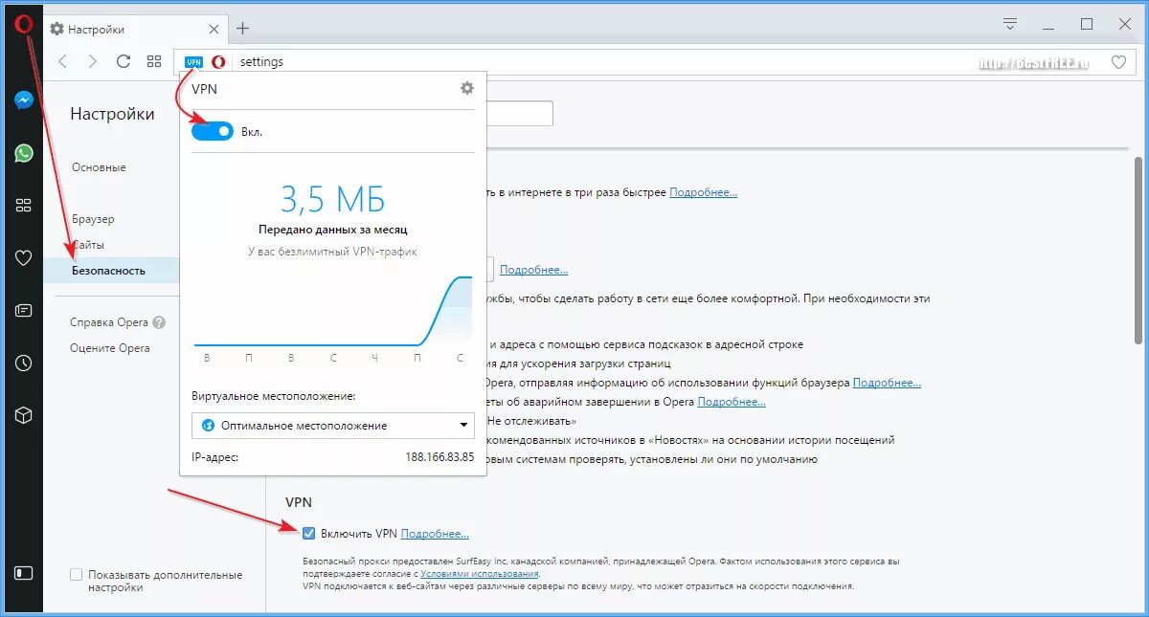The image size is (1149, 617).
Task: Open Безопасность settings section
Action: [x=109, y=271]
